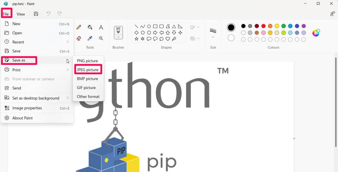
Task: Save as GIF picture
Action: [88, 88]
